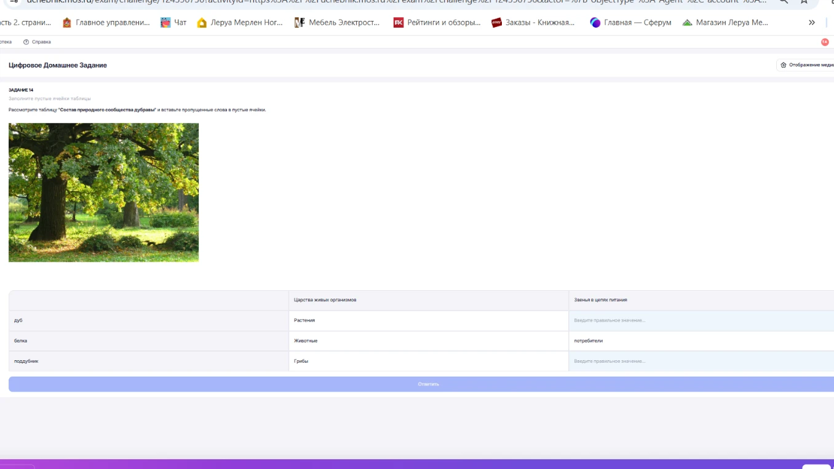This screenshot has width=834, height=469.
Task: Click the input field in the поддубник row
Action: point(701,361)
